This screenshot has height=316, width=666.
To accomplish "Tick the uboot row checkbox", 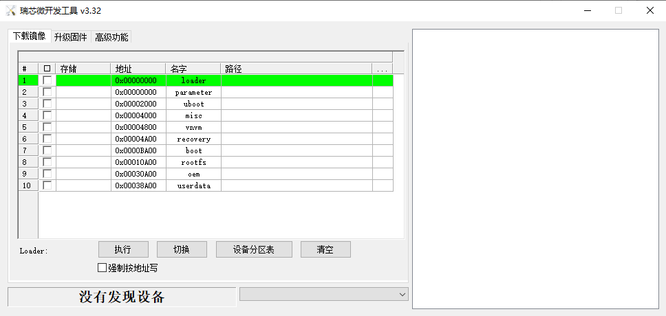I will [x=47, y=104].
